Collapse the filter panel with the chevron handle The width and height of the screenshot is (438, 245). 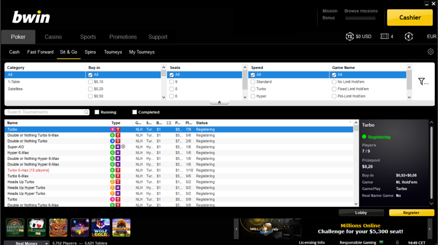click(219, 102)
